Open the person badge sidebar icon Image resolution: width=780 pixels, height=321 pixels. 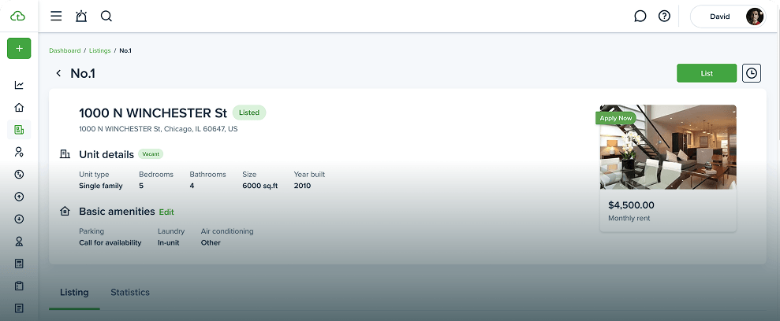tap(19, 242)
